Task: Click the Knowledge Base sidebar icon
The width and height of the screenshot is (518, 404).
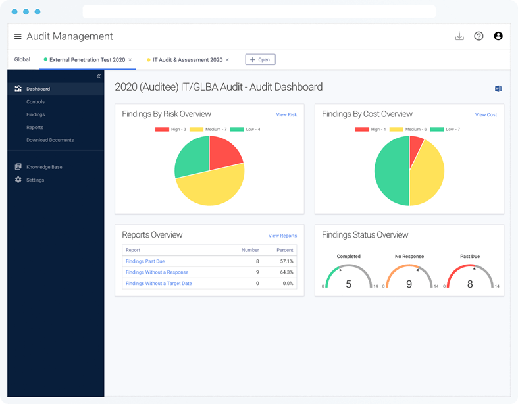Action: click(18, 167)
